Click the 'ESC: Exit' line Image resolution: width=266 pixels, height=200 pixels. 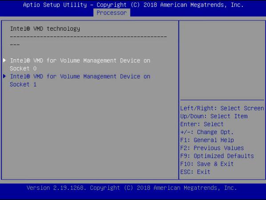(195, 172)
